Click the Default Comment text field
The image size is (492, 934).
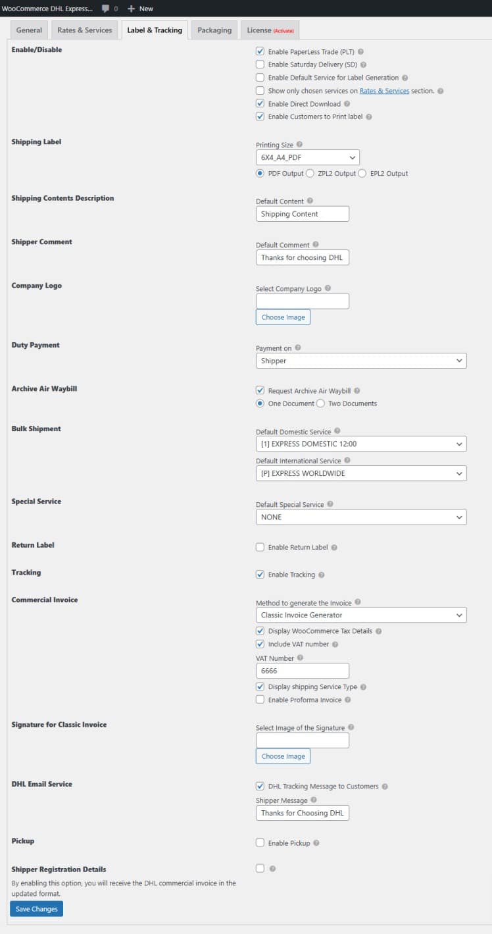point(303,257)
